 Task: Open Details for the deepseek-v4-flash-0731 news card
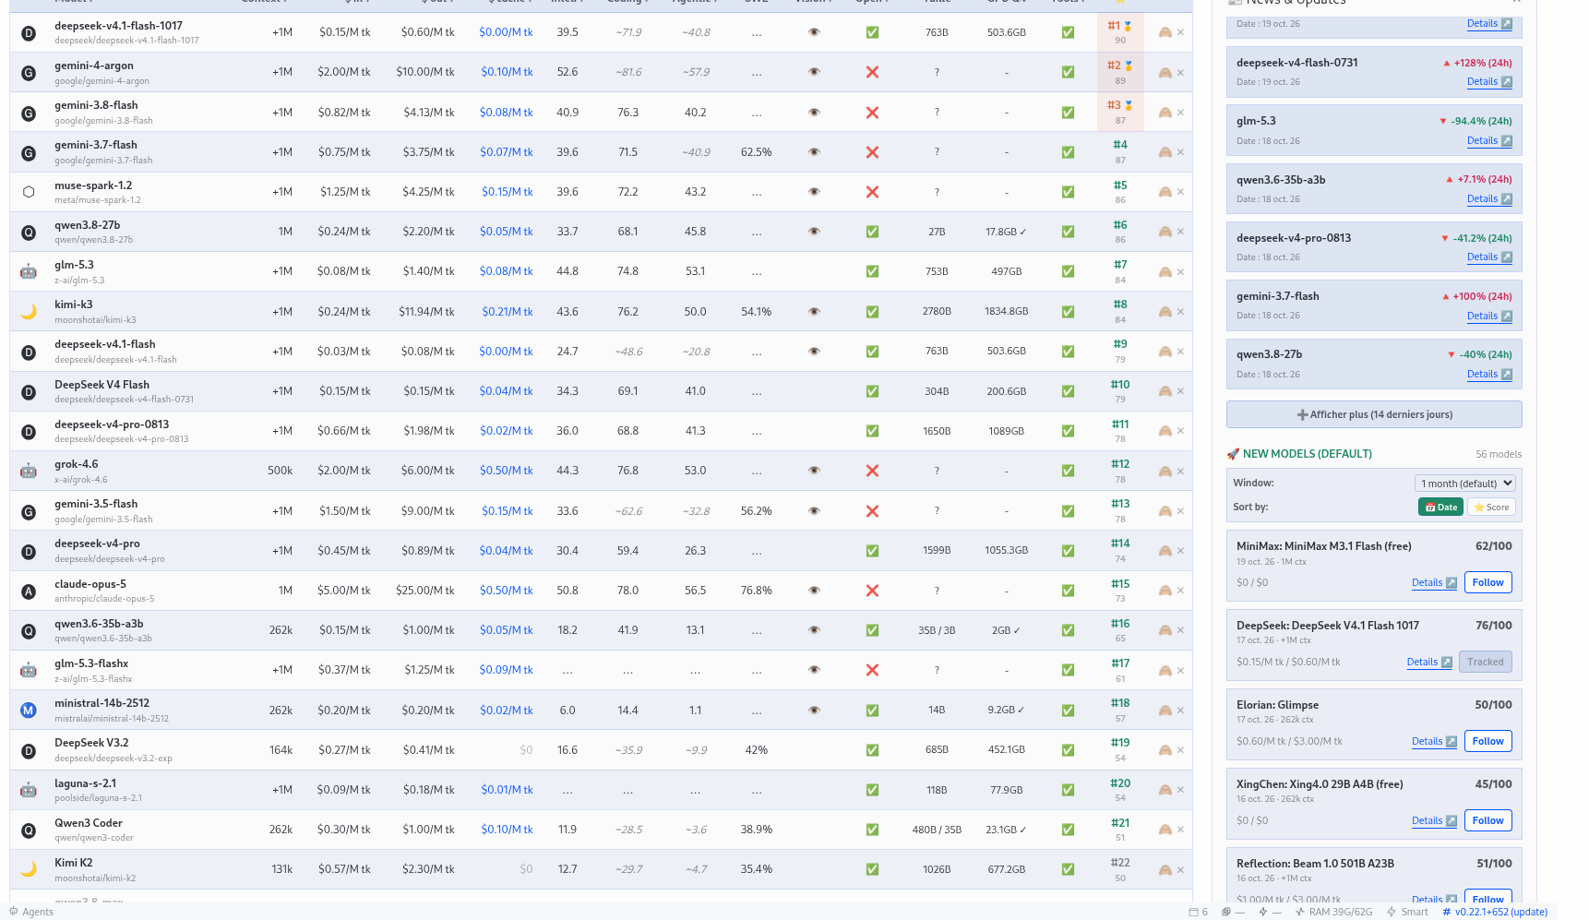pos(1488,82)
